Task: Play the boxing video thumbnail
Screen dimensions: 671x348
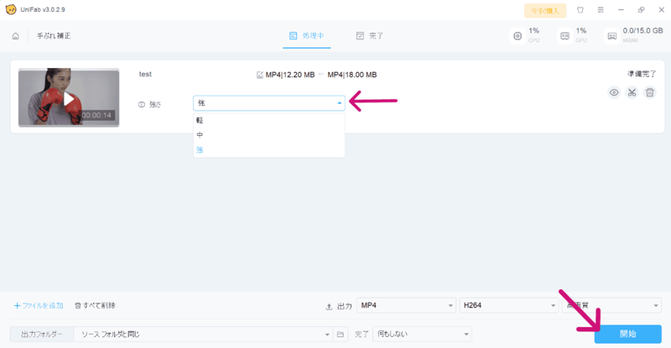Action: tap(69, 98)
